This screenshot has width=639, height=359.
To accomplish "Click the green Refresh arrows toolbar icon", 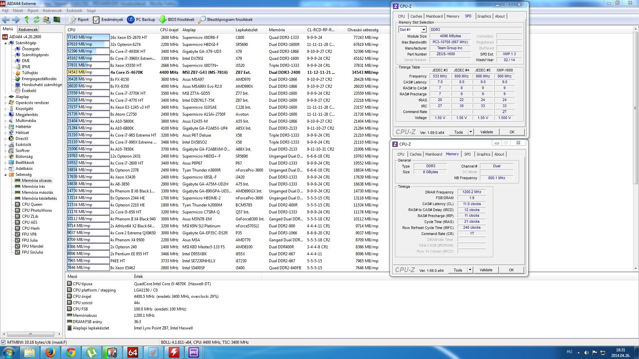I will pos(36,20).
